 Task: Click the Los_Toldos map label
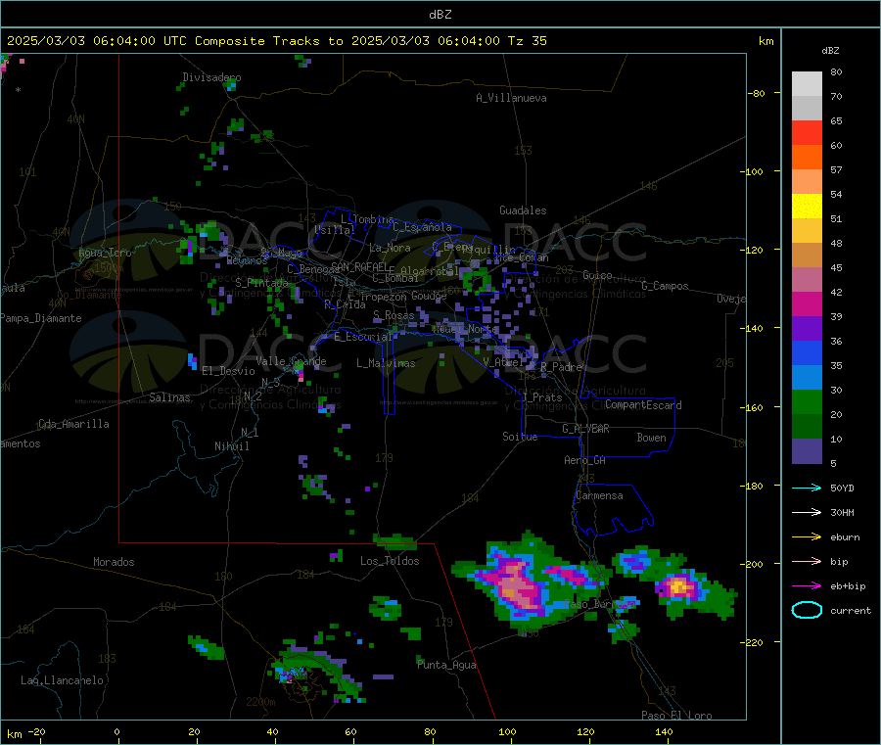(390, 561)
